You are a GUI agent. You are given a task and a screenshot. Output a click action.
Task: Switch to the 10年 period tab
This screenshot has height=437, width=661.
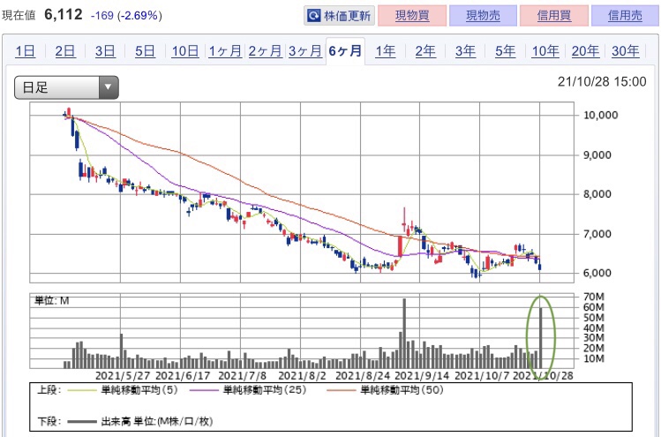pyautogui.click(x=545, y=51)
